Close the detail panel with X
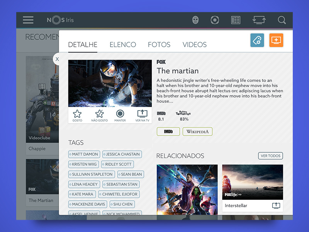Screen dimensions: 309x232 pos(57,59)
